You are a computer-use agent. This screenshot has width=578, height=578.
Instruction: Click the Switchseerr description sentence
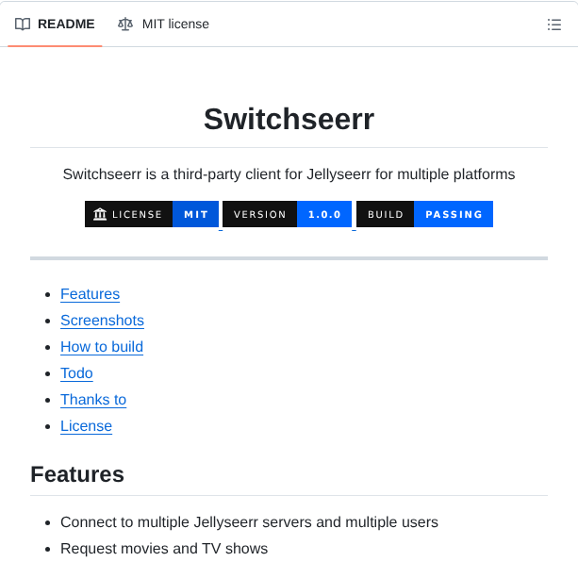pyautogui.click(x=289, y=174)
